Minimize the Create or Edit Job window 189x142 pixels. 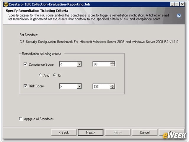click(x=172, y=4)
